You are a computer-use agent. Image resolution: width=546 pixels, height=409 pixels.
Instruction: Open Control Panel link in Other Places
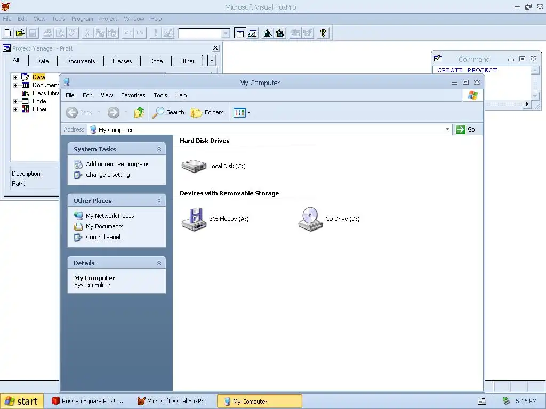tap(103, 237)
